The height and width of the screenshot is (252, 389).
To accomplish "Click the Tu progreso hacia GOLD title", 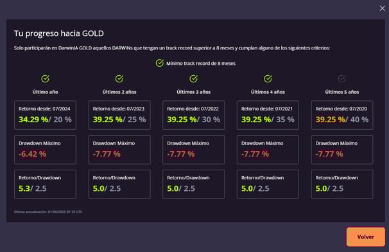I will (59, 33).
